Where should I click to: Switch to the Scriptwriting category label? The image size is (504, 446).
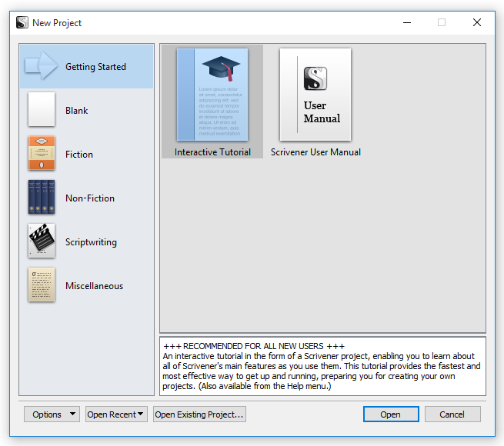coord(91,242)
